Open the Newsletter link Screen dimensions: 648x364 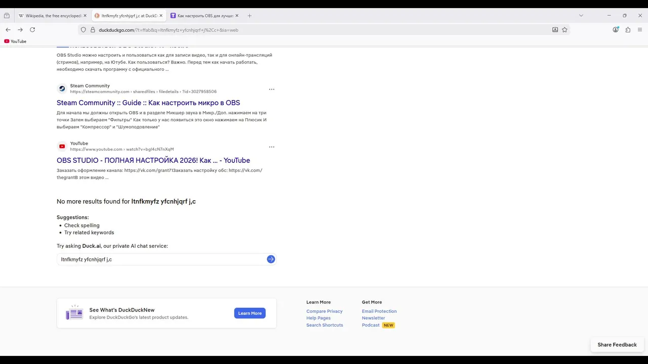click(x=373, y=318)
